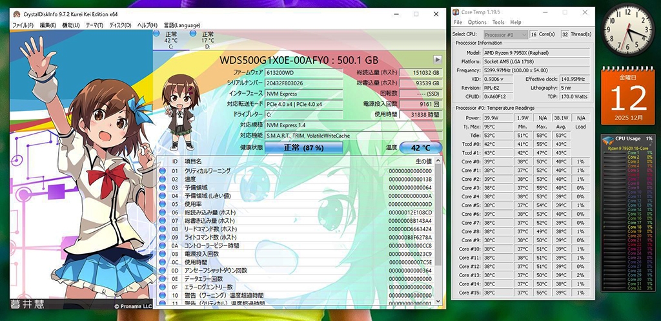Click the ファームウェア field showing 613200WD
The image size is (661, 321).
pos(303,73)
